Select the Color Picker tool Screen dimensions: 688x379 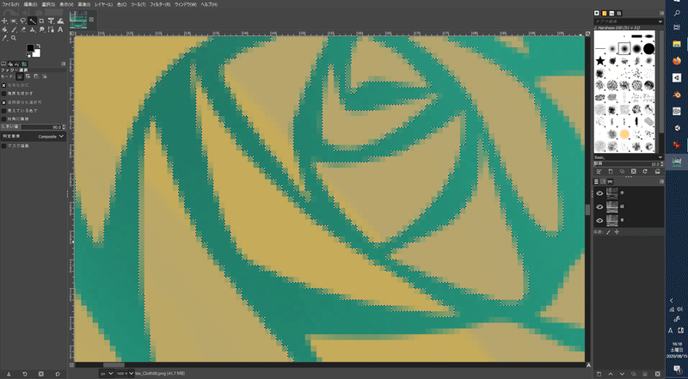coord(4,38)
